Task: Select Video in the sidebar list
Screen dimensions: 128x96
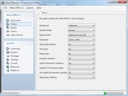Action: point(18,24)
